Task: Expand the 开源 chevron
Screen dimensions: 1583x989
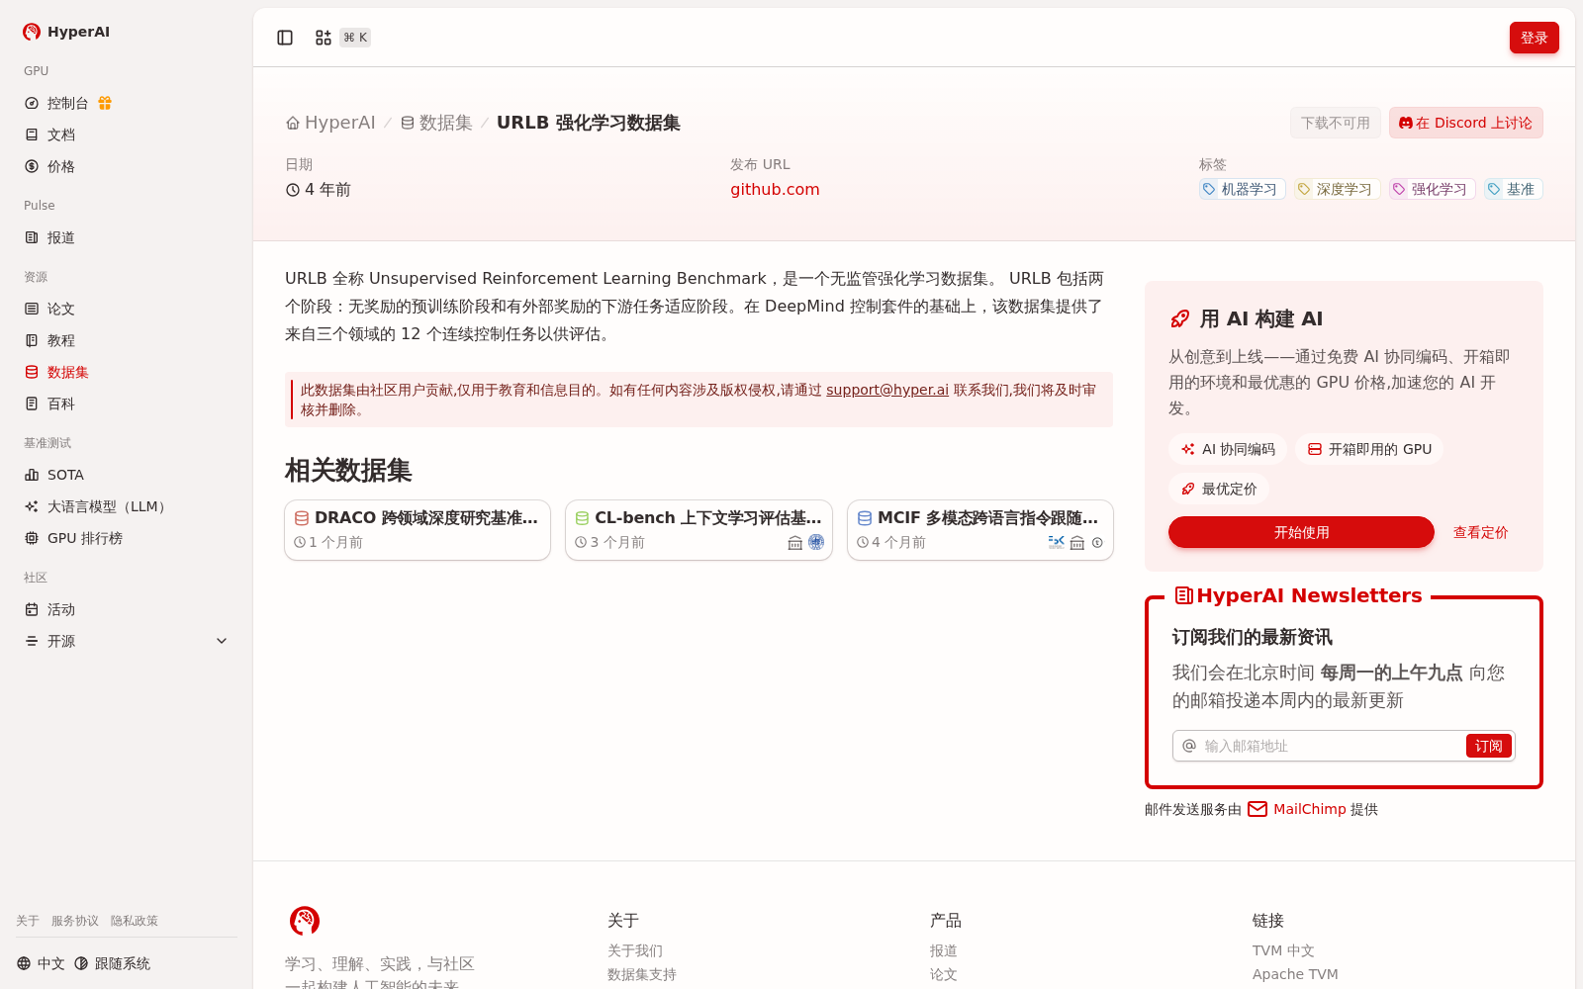Action: click(222, 641)
